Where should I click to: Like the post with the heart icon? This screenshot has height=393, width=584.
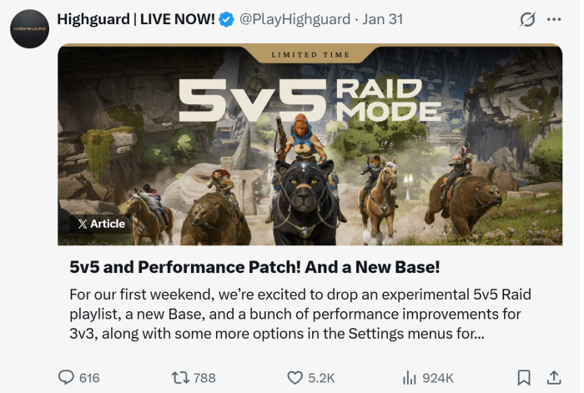[295, 378]
